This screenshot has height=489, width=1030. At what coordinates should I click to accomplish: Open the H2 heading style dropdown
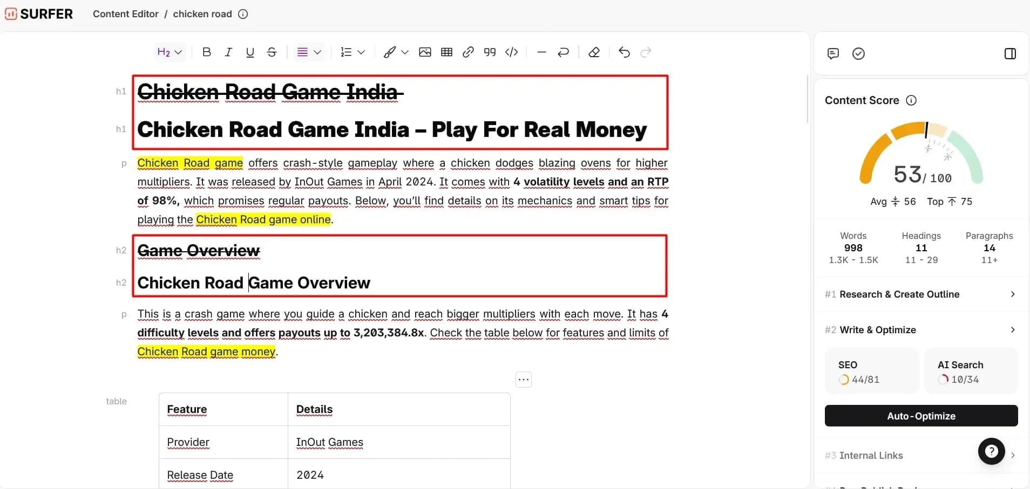tap(170, 52)
